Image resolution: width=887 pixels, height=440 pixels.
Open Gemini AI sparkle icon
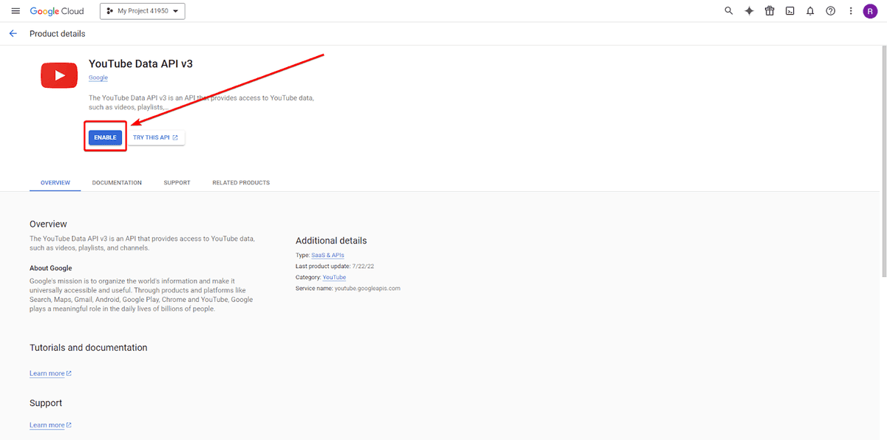click(749, 11)
